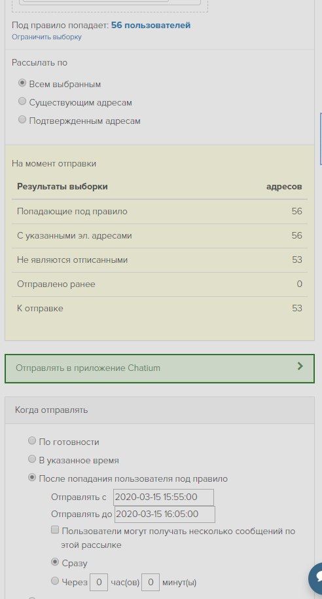The width and height of the screenshot is (322, 599).
Task: Click the "Когда отправлять" section header
Action: (x=160, y=410)
